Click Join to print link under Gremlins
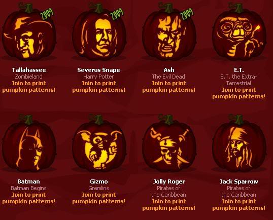The width and height of the screenshot is (273, 220). pyautogui.click(x=99, y=198)
